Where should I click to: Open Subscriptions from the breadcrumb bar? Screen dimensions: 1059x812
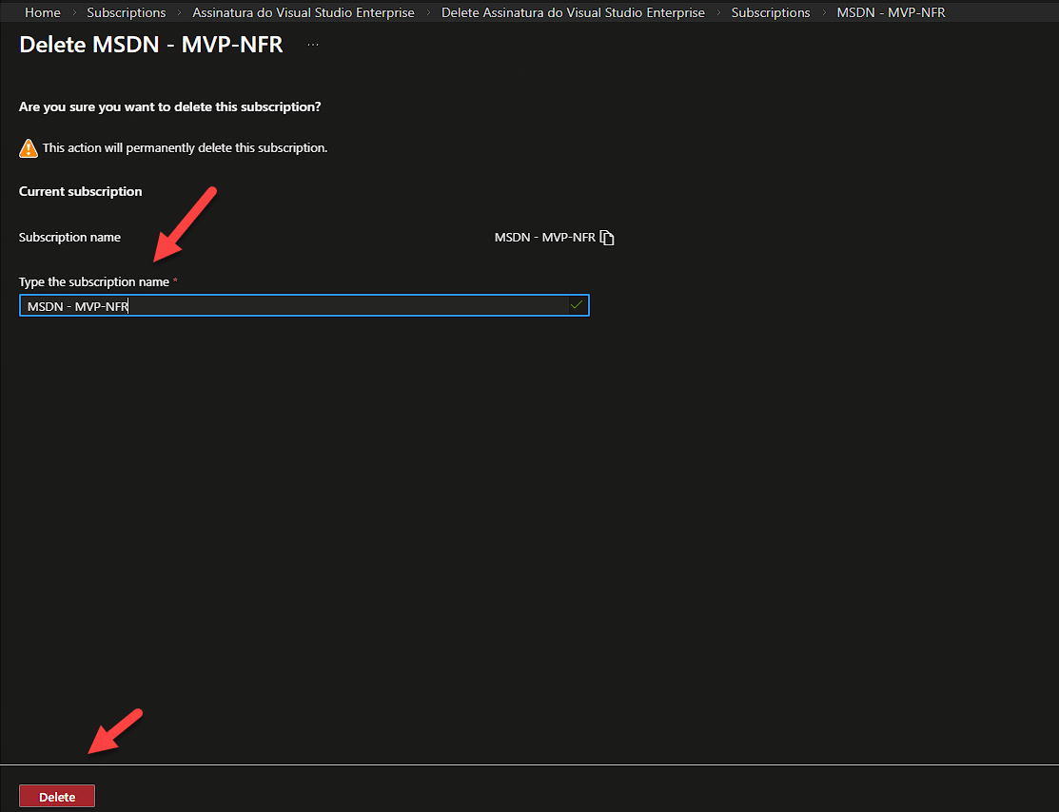(126, 12)
